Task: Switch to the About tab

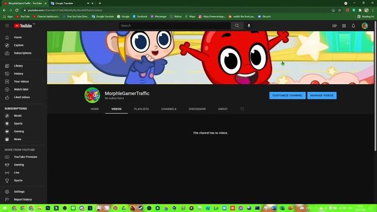Action: tap(223, 109)
